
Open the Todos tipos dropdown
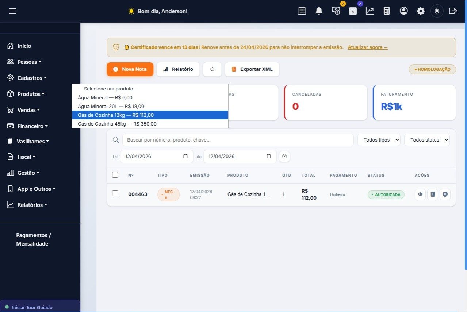379,139
